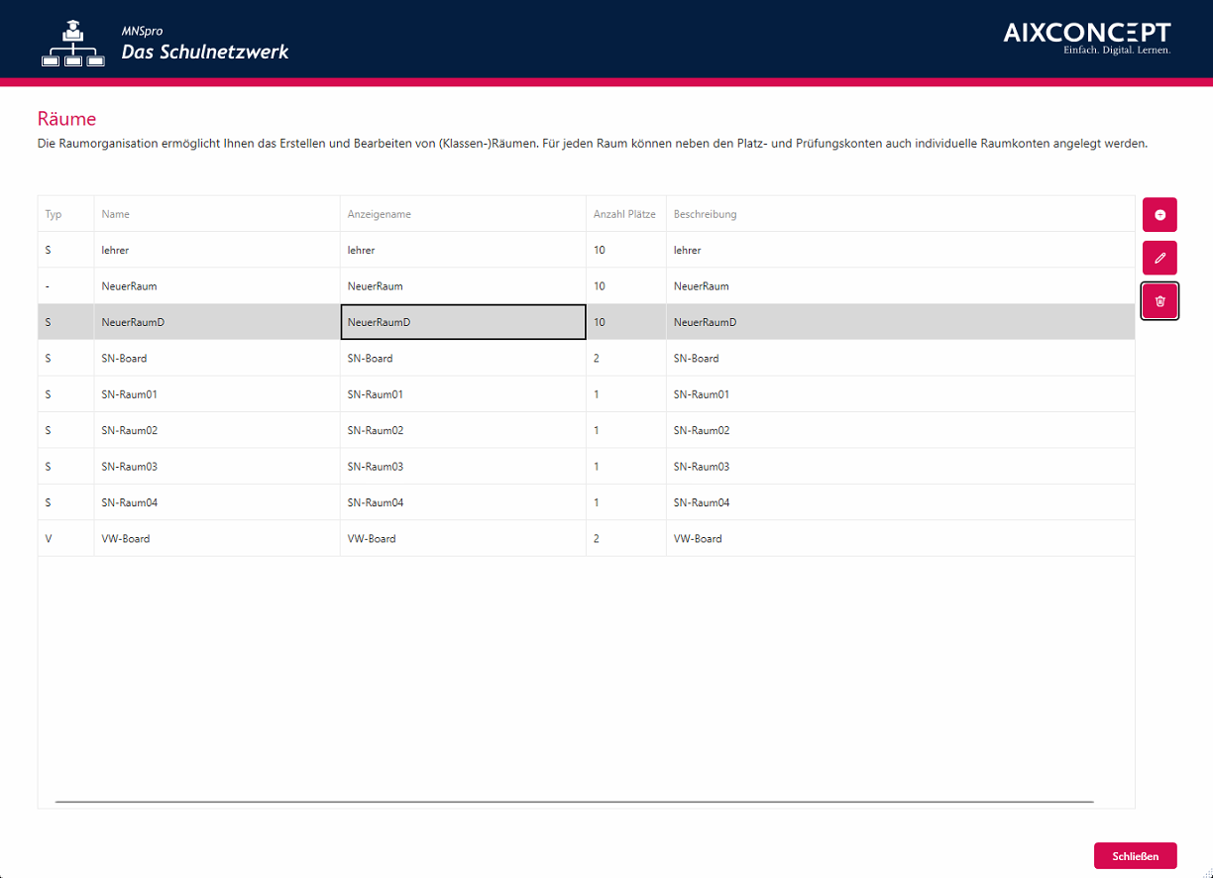
Task: Click the Beschreibung column header
Action: click(705, 214)
